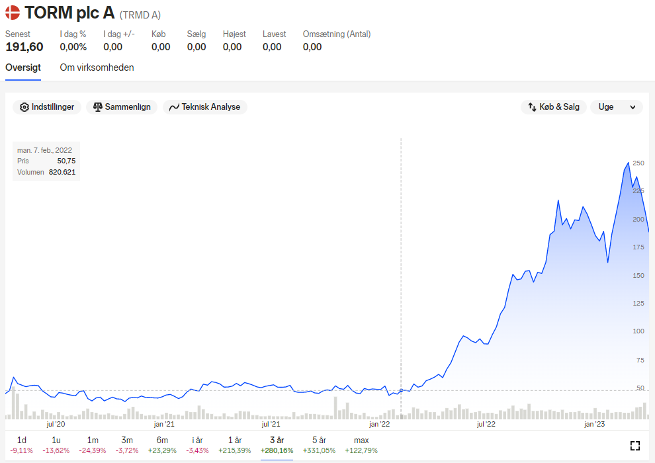Click the jan '23 axis label
The height and width of the screenshot is (463, 655).
click(x=594, y=424)
